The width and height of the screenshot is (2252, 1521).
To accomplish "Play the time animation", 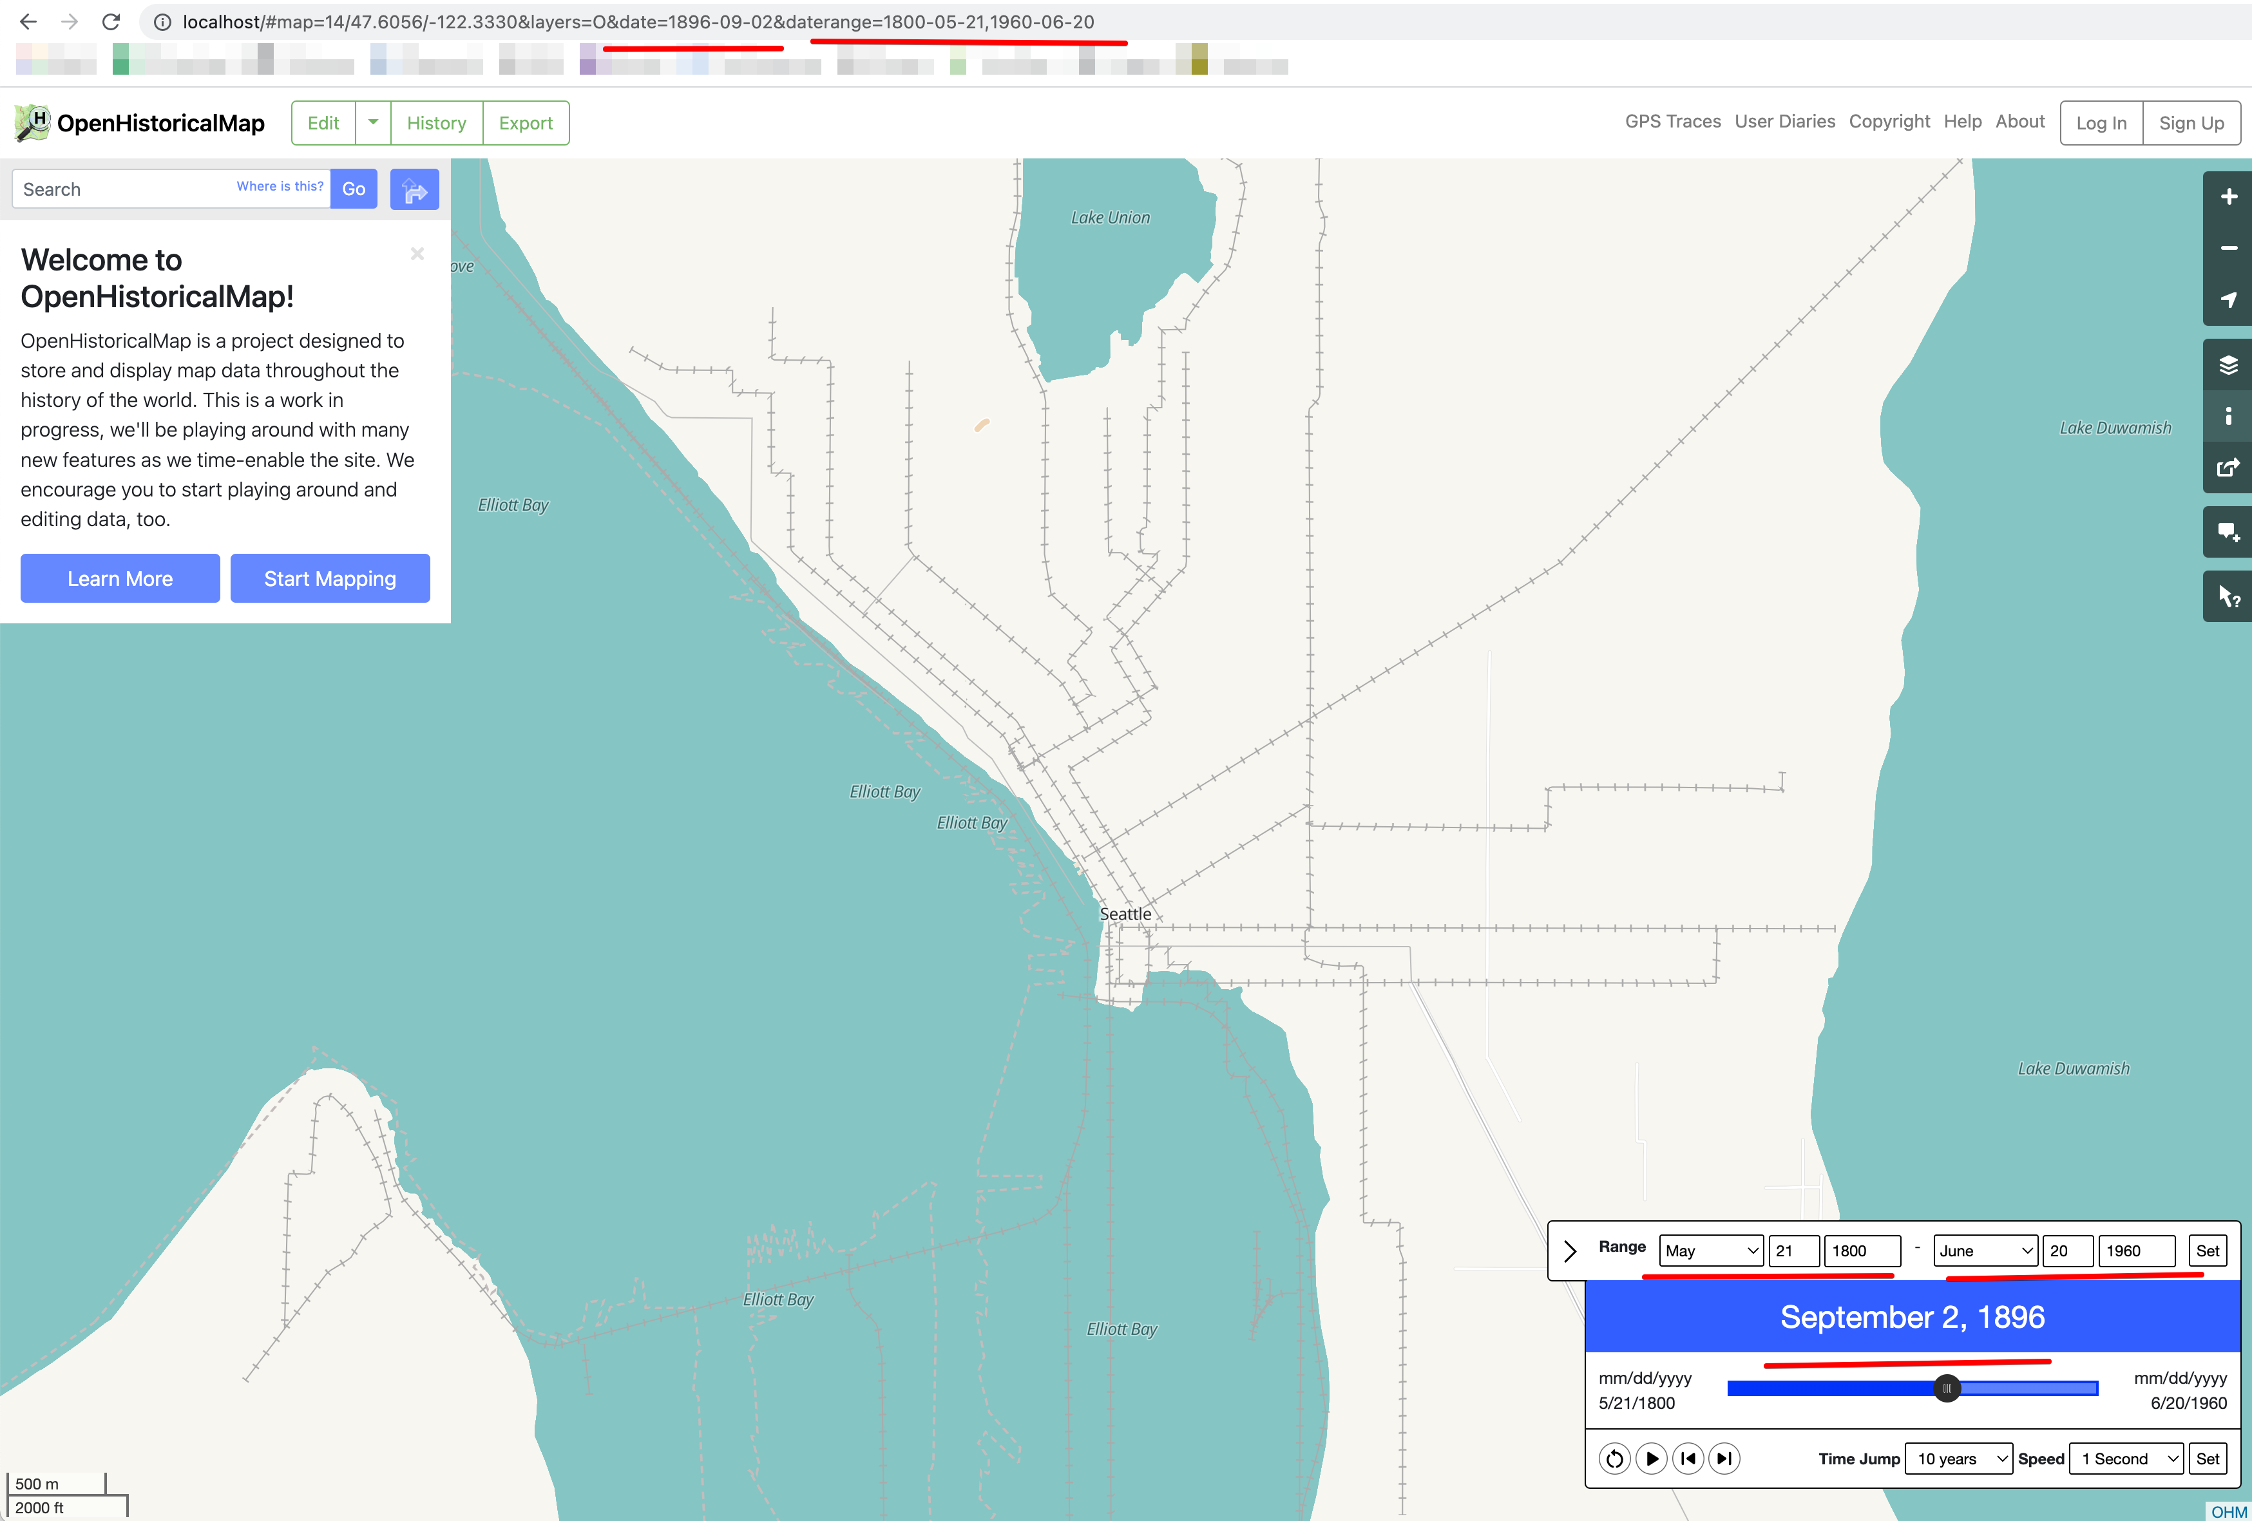I will pos(1651,1458).
